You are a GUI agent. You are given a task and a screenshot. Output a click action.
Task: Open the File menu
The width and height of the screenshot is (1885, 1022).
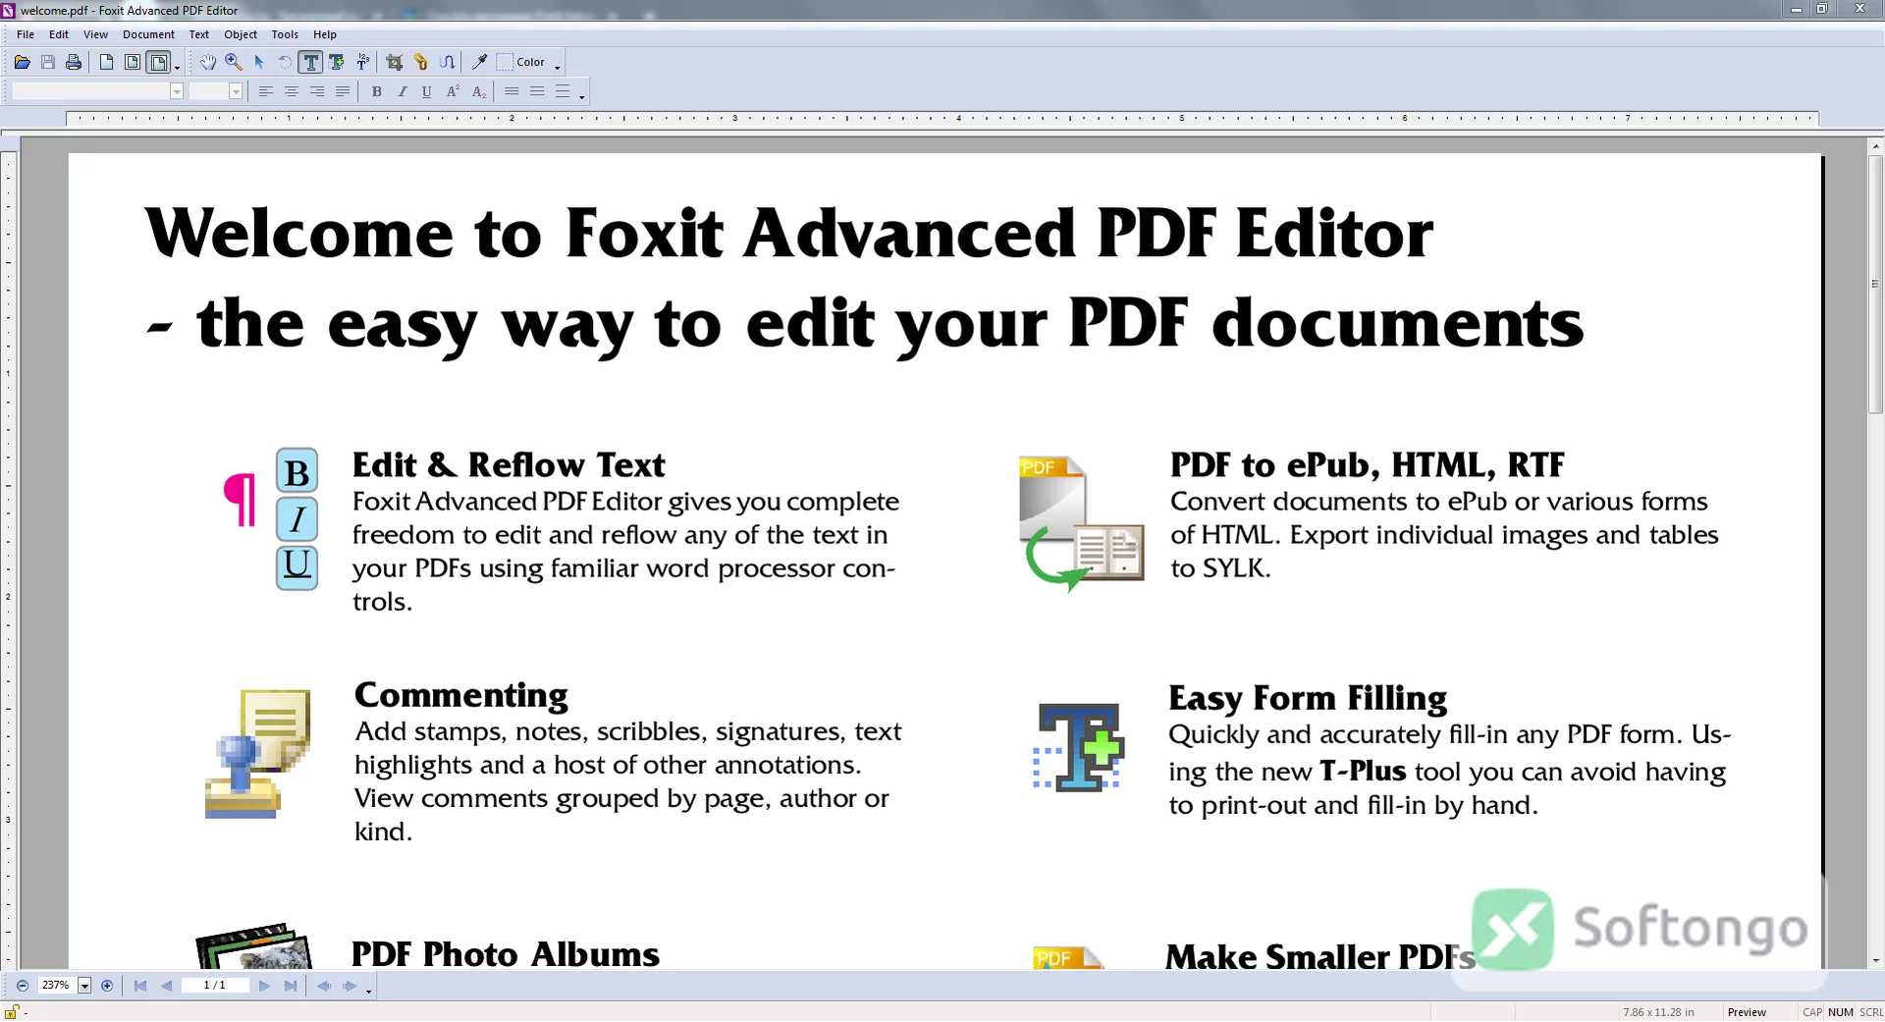[26, 34]
